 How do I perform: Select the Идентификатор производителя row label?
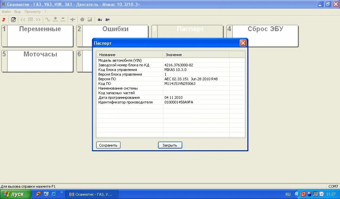(x=125, y=102)
